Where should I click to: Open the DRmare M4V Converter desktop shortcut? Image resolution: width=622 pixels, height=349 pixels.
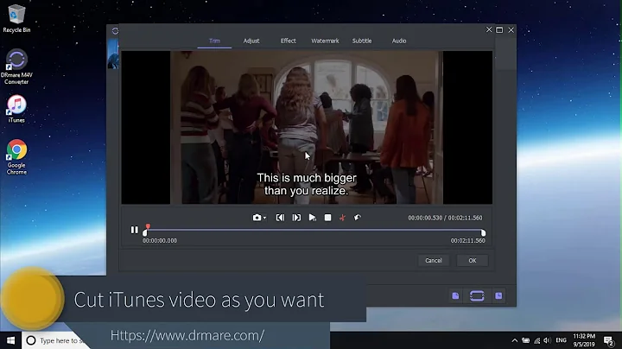[x=16, y=67]
